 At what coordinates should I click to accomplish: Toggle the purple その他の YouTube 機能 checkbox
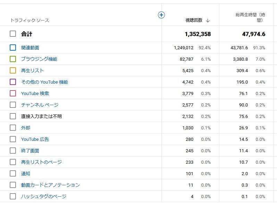coord(13,82)
